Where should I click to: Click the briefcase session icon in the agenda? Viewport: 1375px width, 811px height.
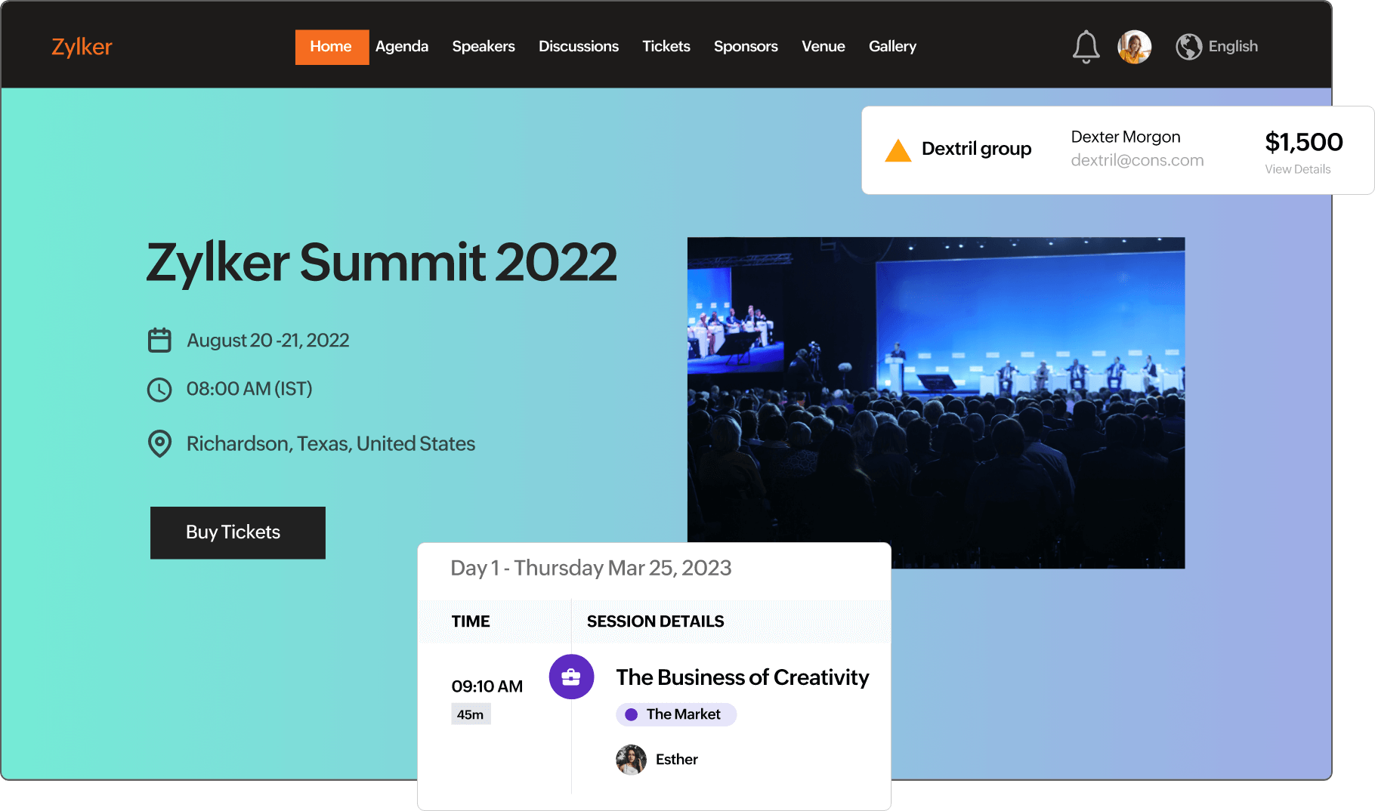(572, 677)
